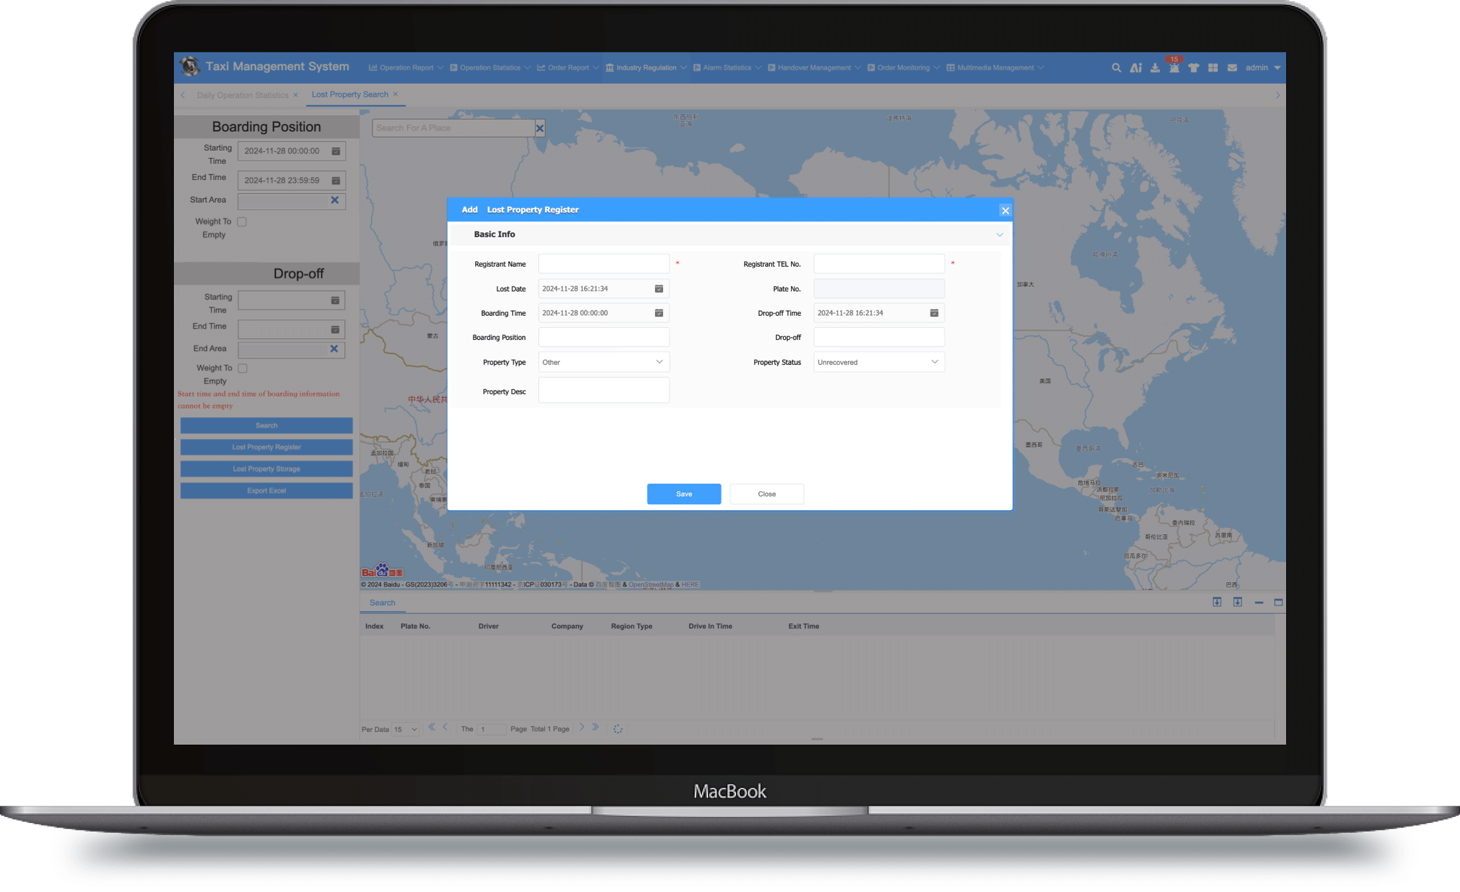Open the AI assistant icon
This screenshot has height=892, width=1460.
tap(1135, 68)
